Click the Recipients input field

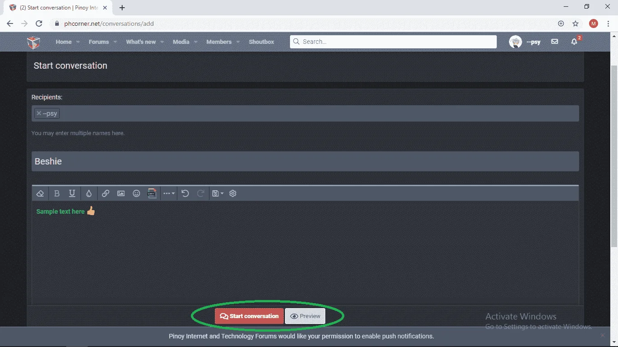click(x=305, y=113)
